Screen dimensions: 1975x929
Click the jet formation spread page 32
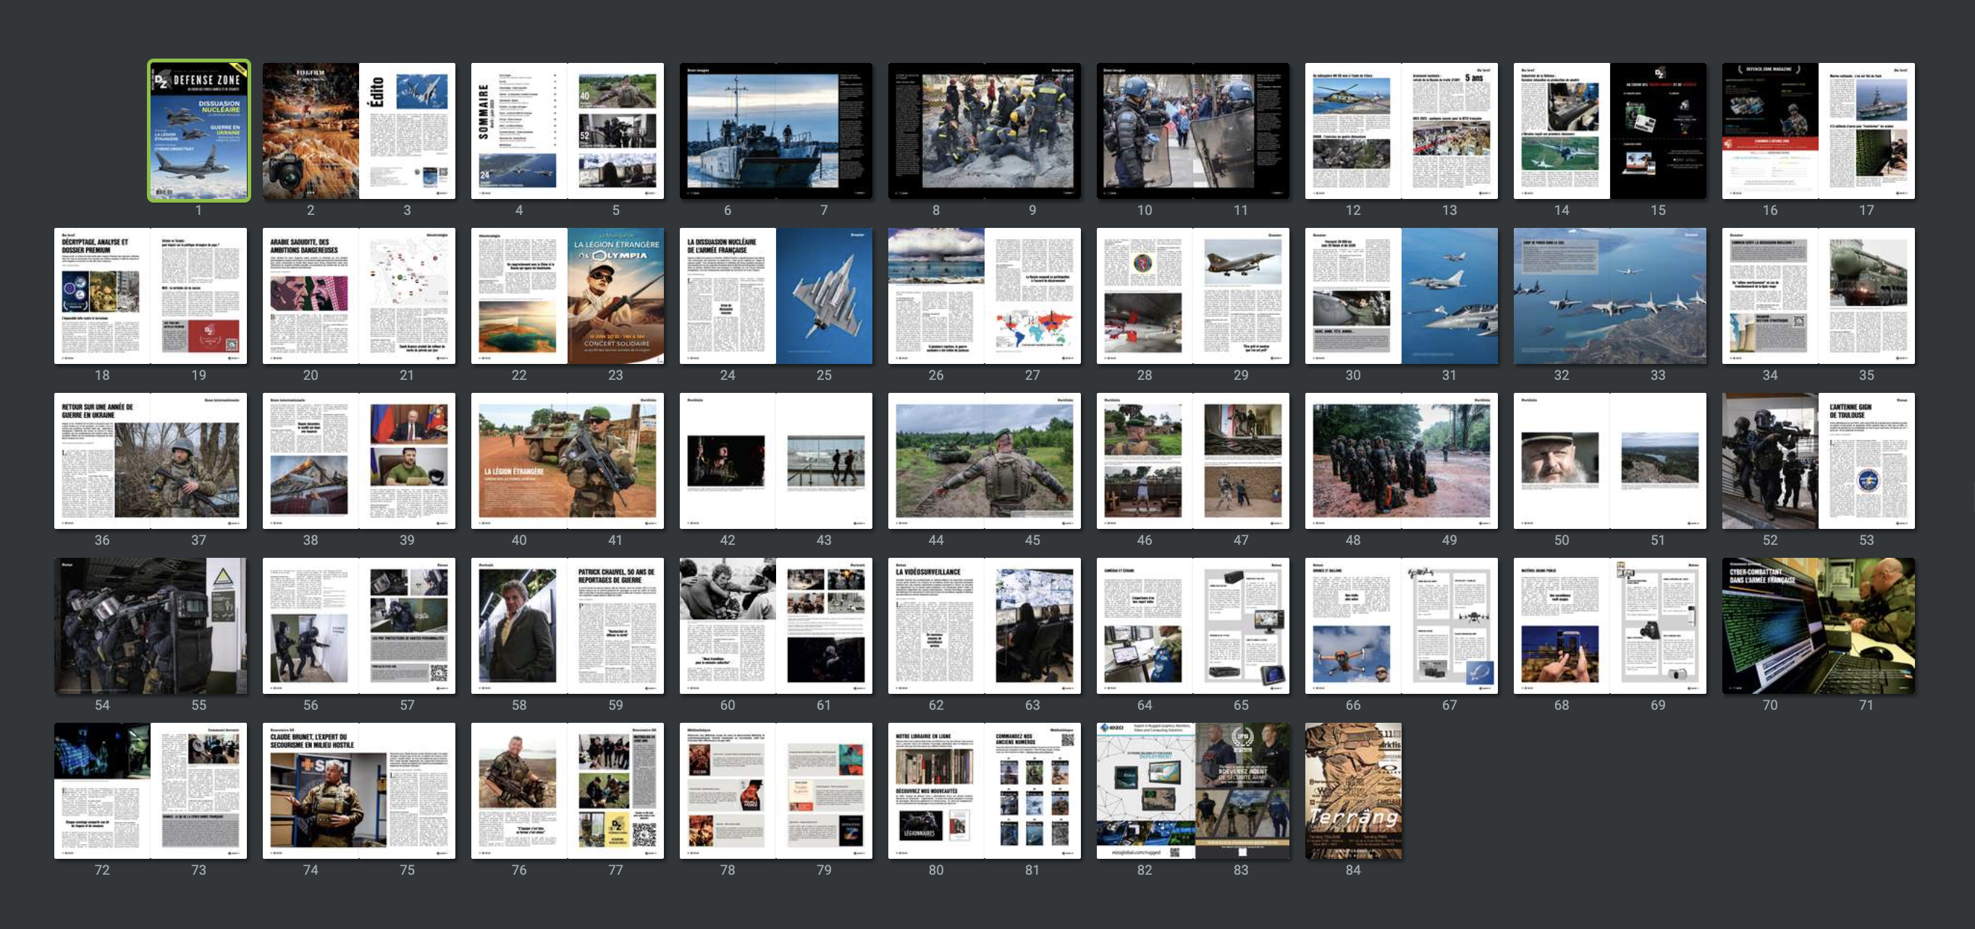1562,296
